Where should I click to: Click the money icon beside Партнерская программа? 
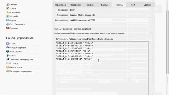click(7, 71)
